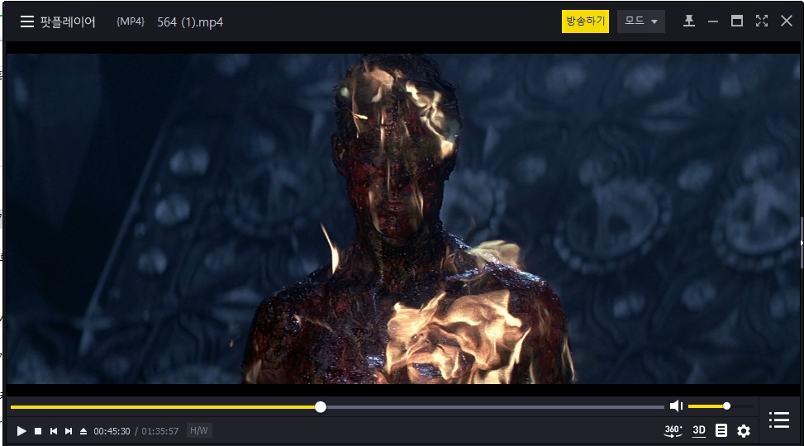Enable 360 degree video mode
804x446 pixels.
point(673,430)
